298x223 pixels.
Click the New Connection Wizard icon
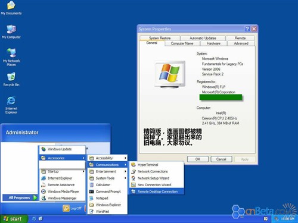click(134, 185)
